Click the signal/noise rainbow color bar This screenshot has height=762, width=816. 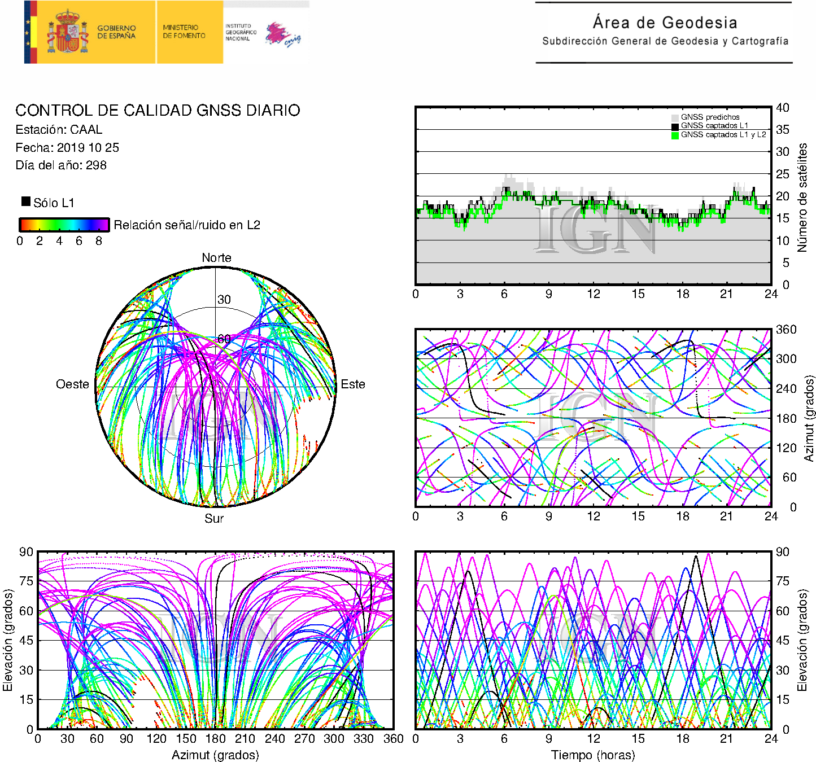(64, 225)
